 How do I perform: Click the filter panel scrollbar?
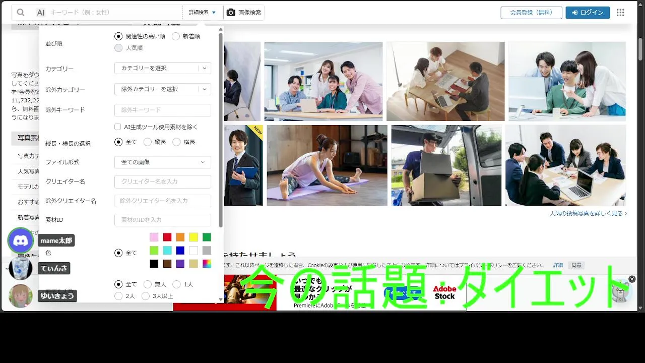click(x=220, y=130)
